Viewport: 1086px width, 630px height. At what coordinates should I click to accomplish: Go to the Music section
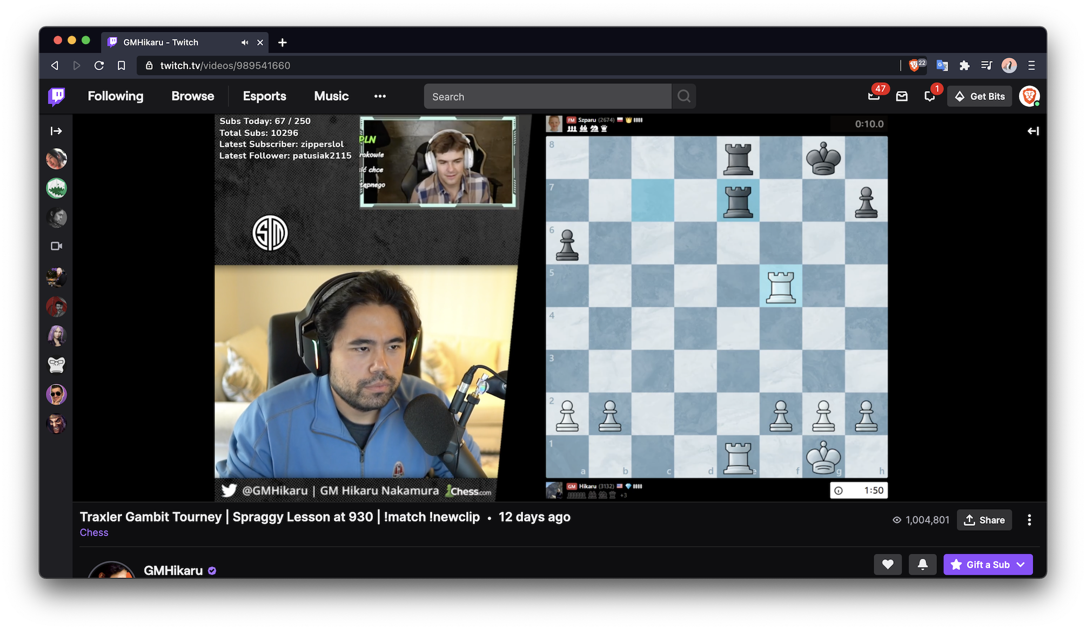(331, 96)
